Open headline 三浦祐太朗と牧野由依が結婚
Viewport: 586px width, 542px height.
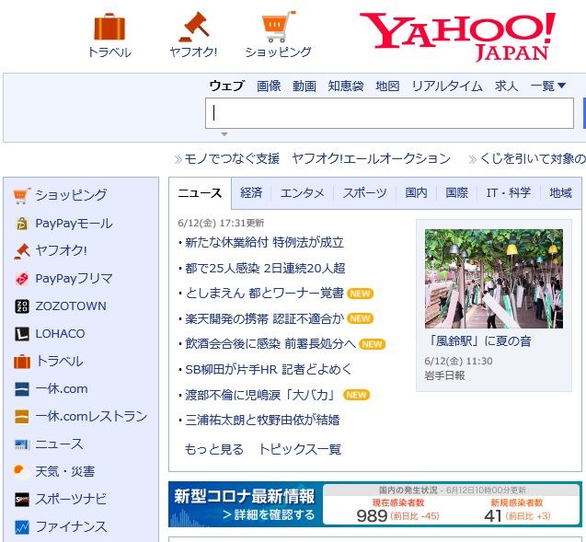(x=262, y=421)
